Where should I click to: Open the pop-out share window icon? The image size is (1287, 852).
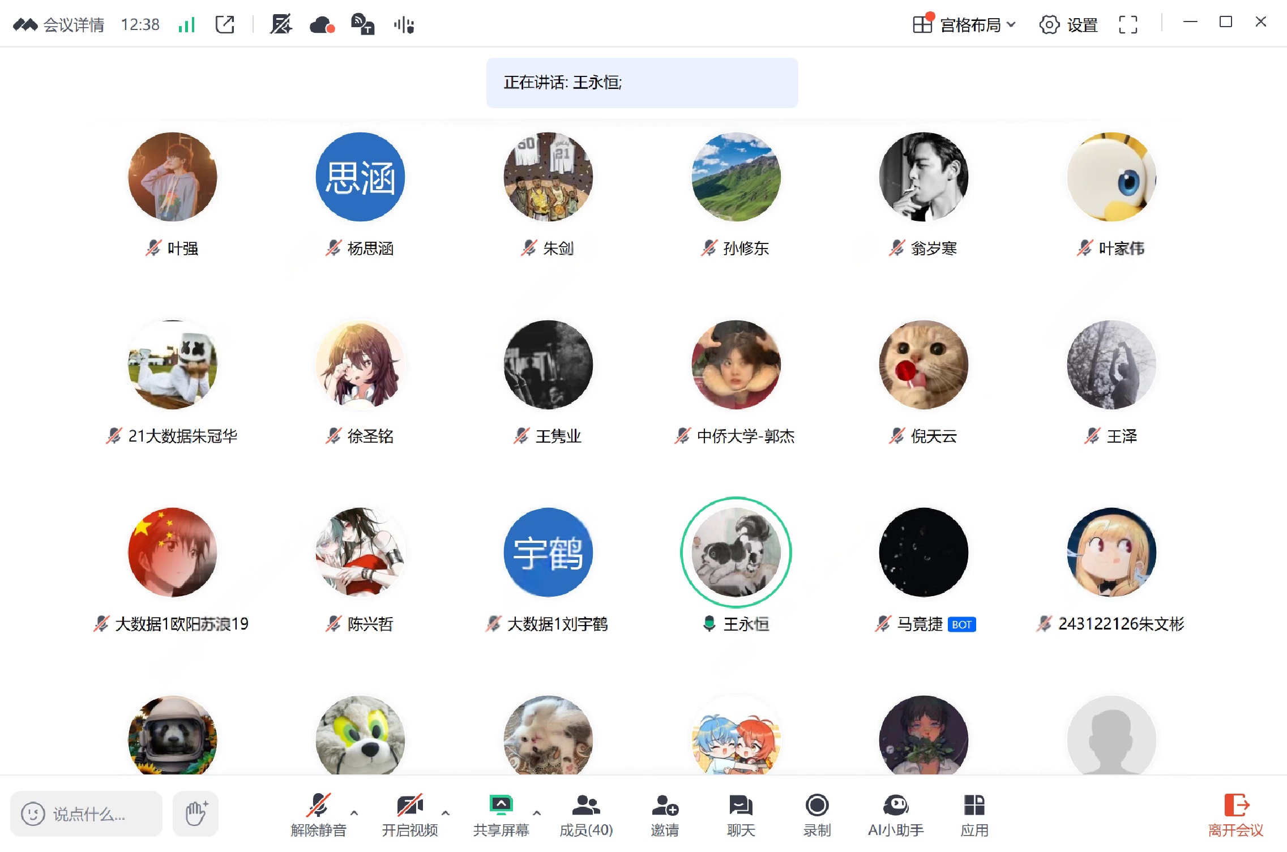click(x=225, y=25)
